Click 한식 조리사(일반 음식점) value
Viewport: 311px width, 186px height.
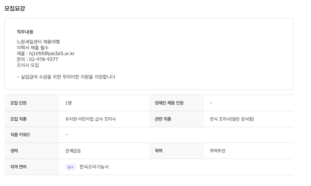[232, 119]
